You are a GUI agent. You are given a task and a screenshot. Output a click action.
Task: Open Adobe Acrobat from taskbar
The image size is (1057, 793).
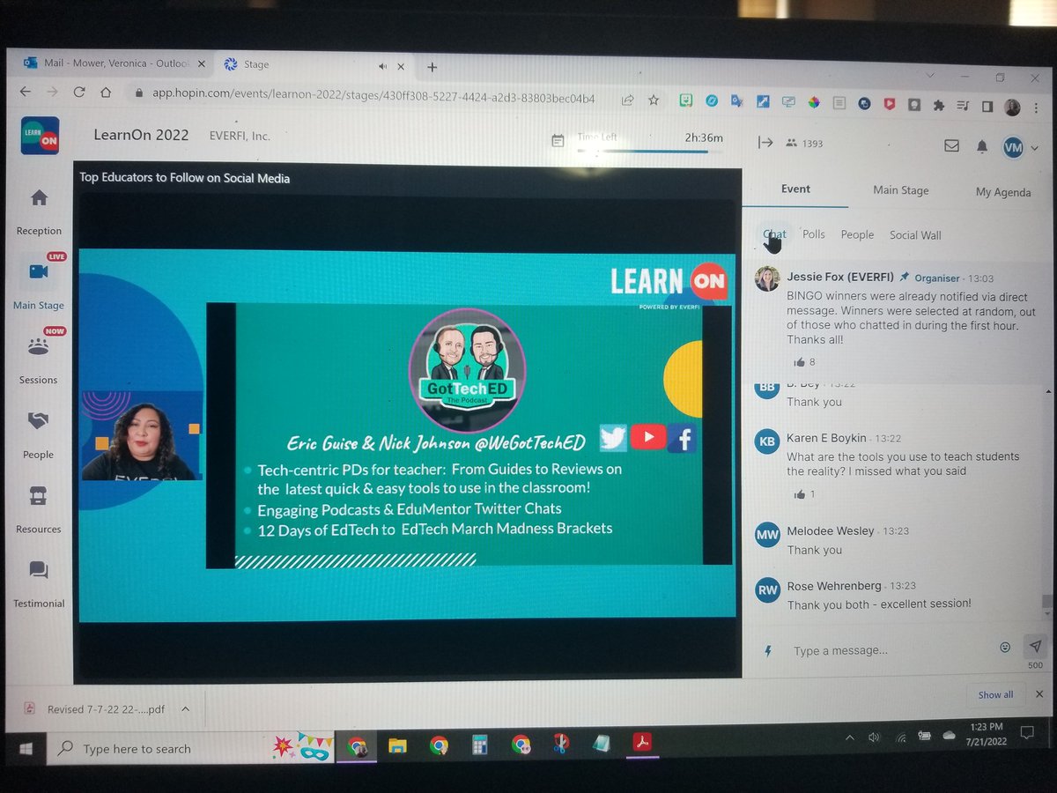pos(641,744)
